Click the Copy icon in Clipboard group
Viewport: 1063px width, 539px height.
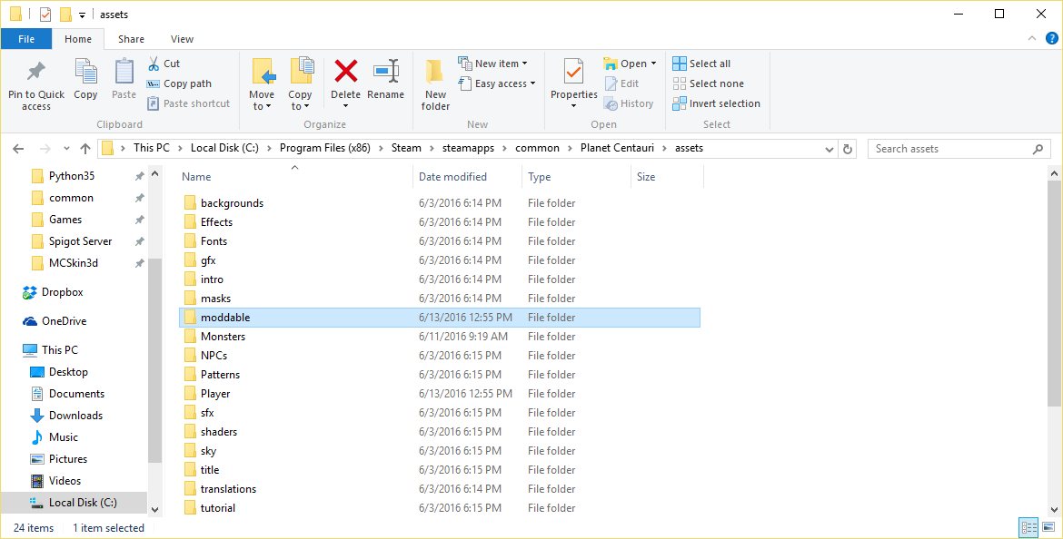pyautogui.click(x=85, y=72)
